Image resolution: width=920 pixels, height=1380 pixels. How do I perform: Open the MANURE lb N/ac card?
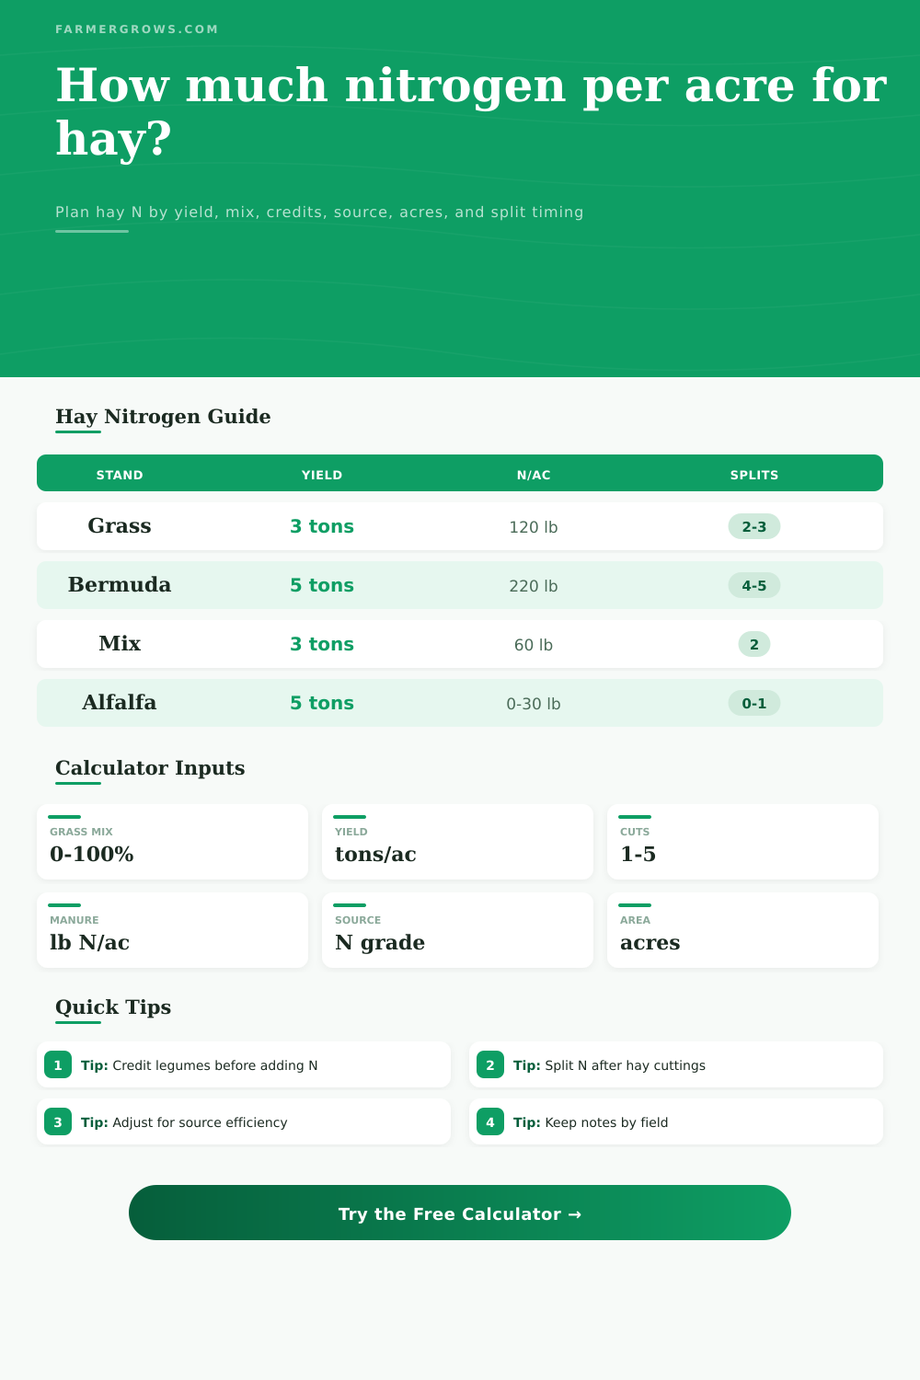click(x=172, y=930)
